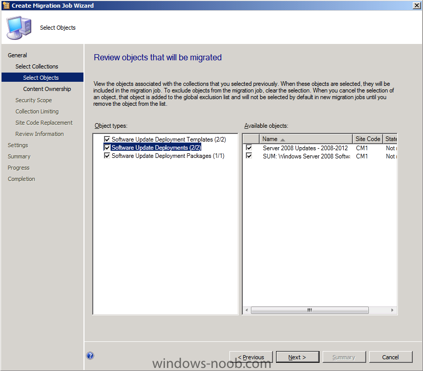
Task: Select the Software Update Deployment Templates (2/2) label
Action: click(169, 140)
